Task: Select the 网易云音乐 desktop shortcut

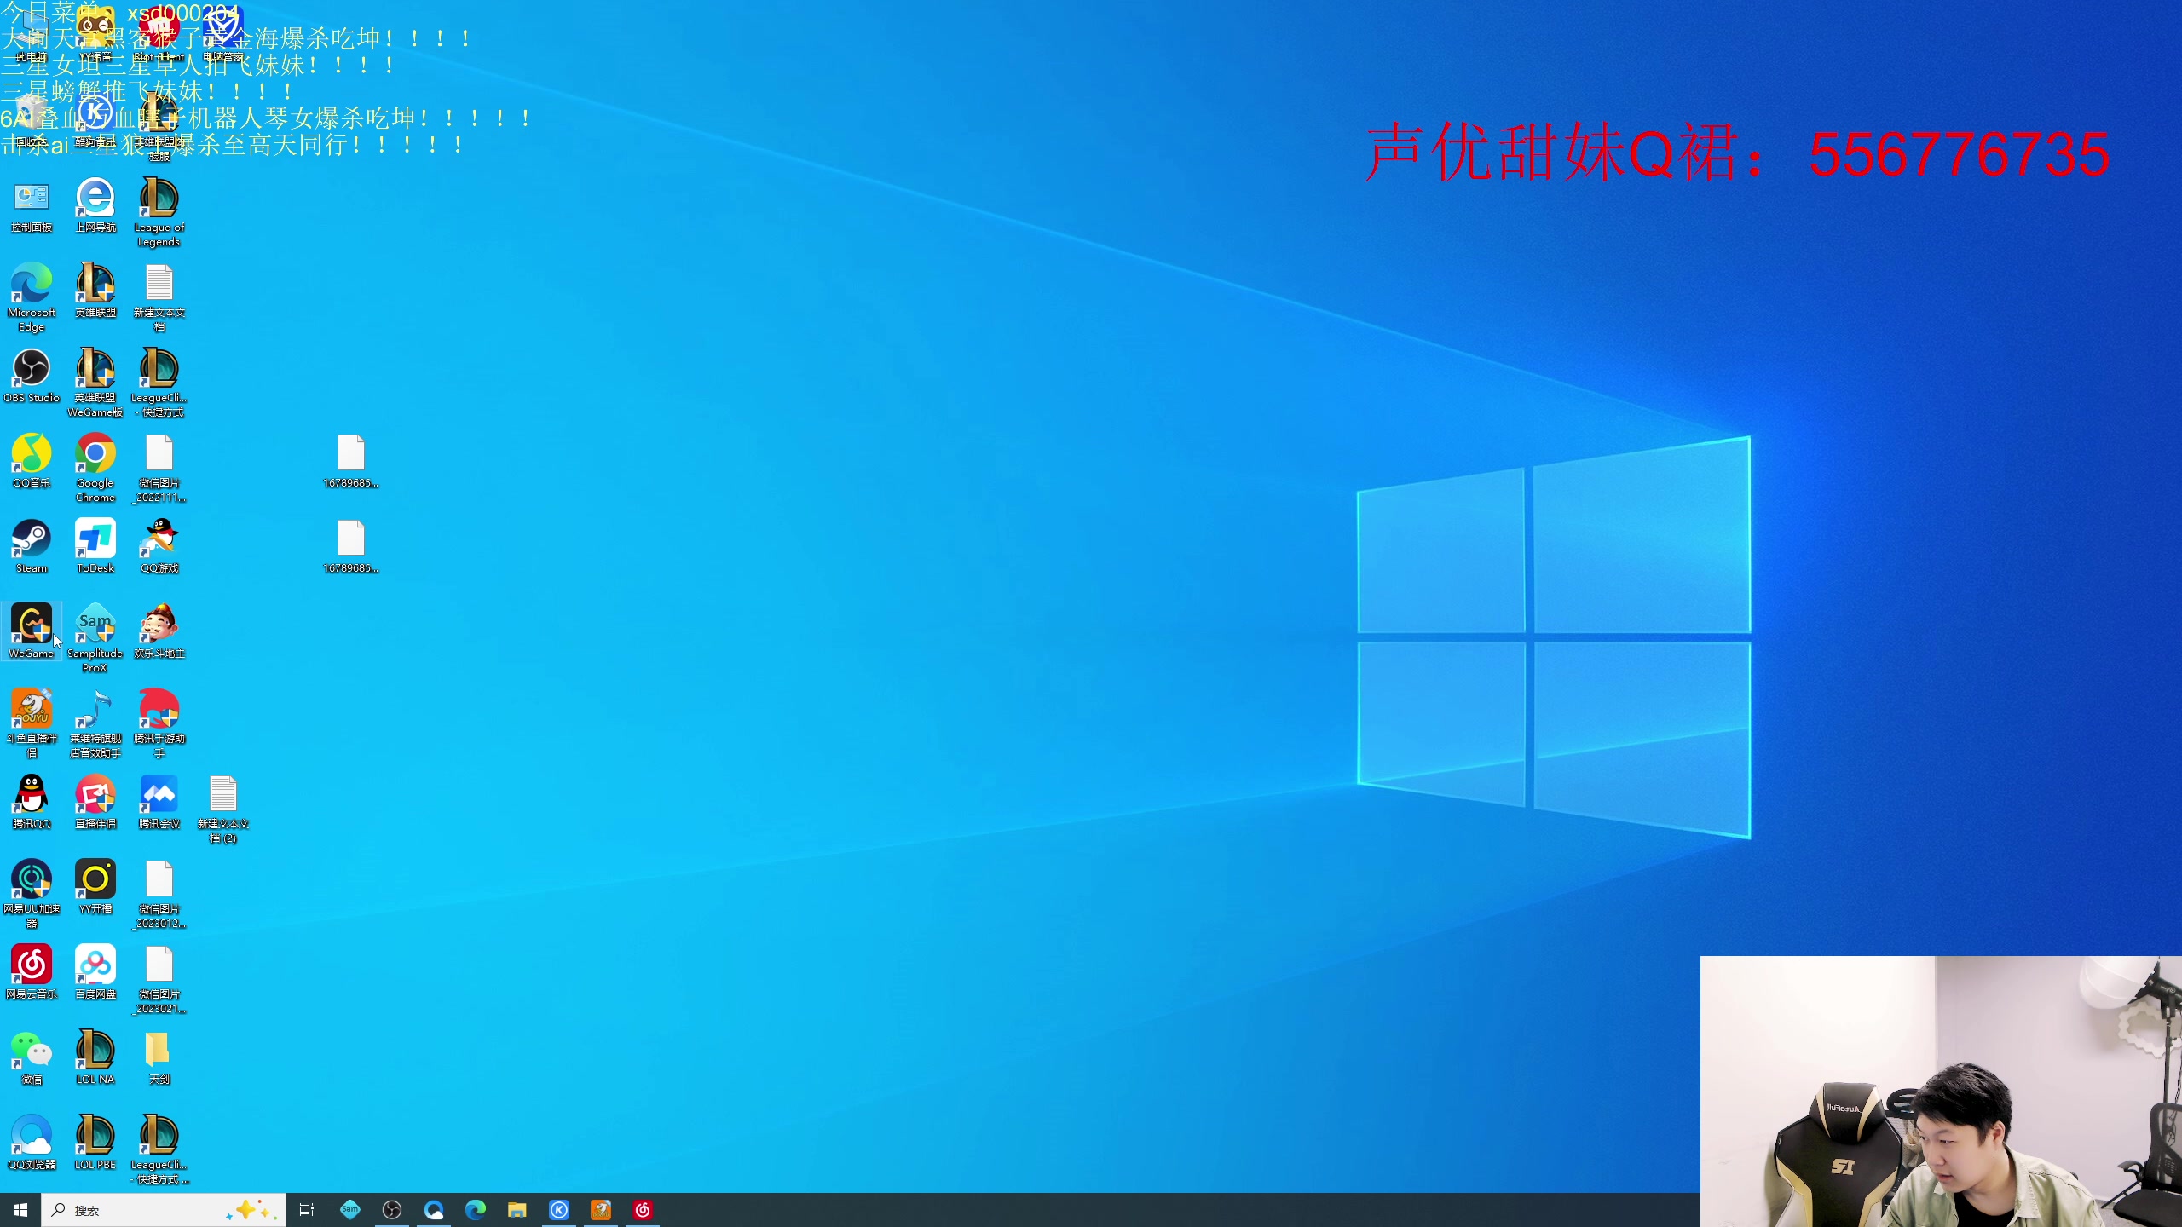Action: coord(32,965)
